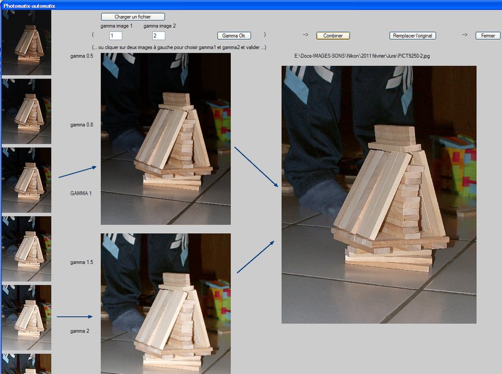Focus the gamma image 1 input field
The height and width of the screenshot is (374, 502).
point(116,36)
